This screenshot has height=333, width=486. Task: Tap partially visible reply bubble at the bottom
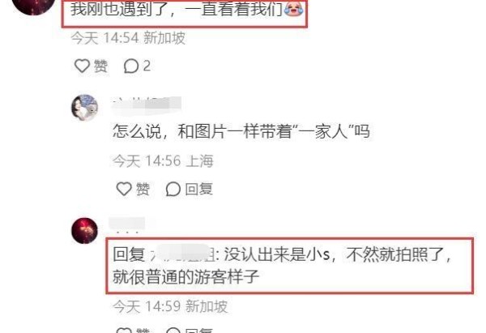click(x=173, y=330)
